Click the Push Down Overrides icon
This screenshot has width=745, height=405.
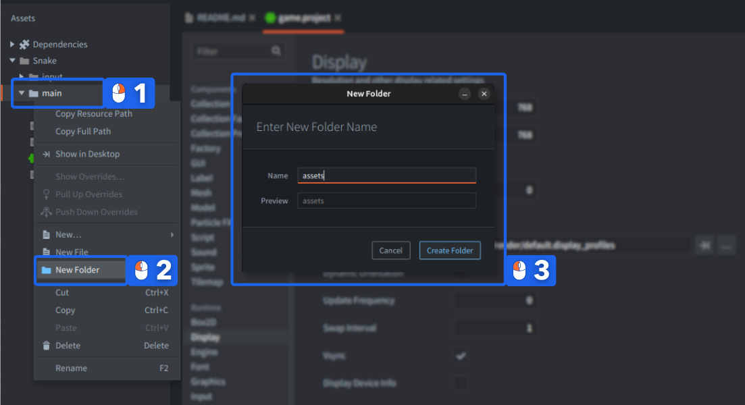(45, 211)
